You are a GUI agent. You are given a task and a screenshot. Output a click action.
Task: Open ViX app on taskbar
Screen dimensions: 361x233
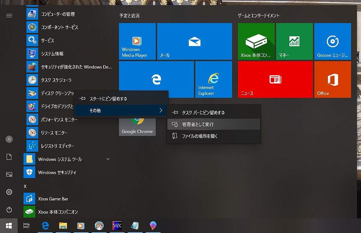pyautogui.click(x=117, y=226)
